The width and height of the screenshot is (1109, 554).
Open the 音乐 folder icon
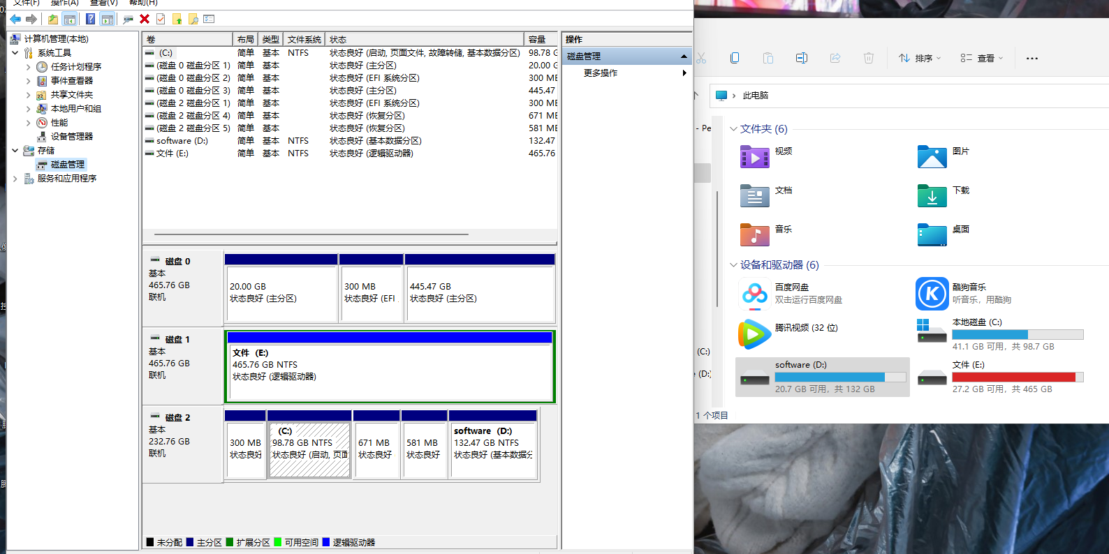755,235
